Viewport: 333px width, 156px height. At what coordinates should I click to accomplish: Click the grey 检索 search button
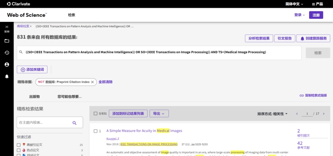(x=318, y=53)
